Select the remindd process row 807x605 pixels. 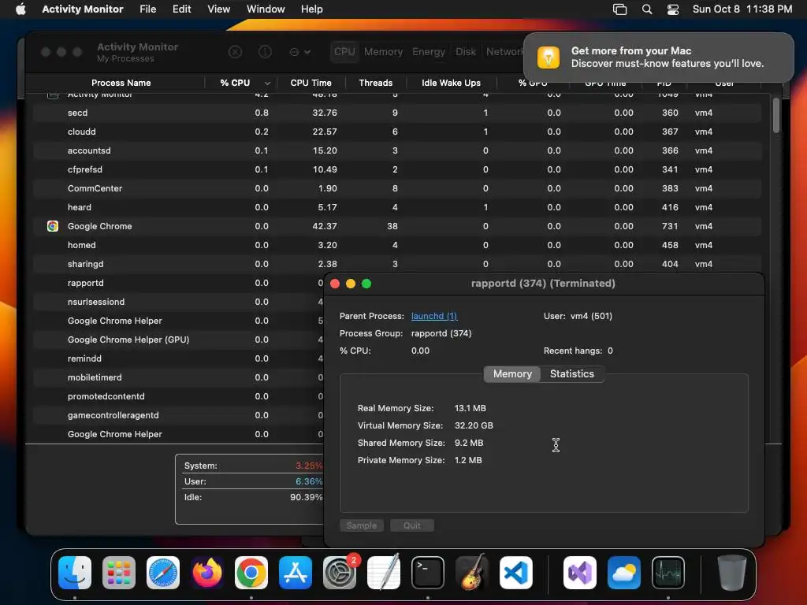179,358
